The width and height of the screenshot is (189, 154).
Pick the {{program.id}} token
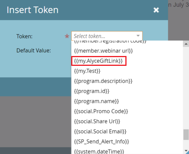(127, 91)
